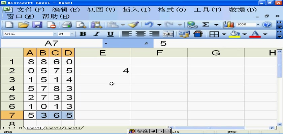
Task: Select column header E
Action: click(103, 53)
